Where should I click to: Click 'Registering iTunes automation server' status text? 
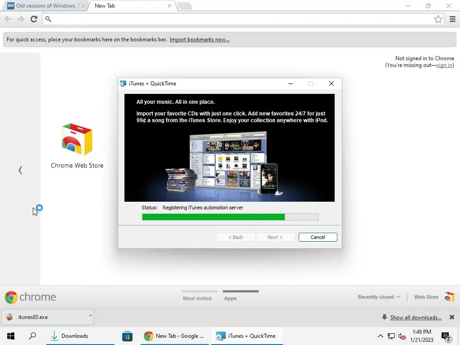(203, 208)
